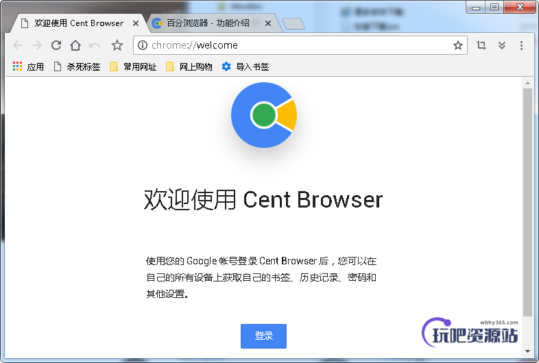
Task: Click the scrollbar up arrow
Action: [527, 83]
